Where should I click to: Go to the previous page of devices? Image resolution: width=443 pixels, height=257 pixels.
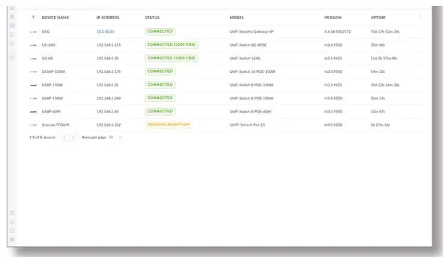point(64,138)
